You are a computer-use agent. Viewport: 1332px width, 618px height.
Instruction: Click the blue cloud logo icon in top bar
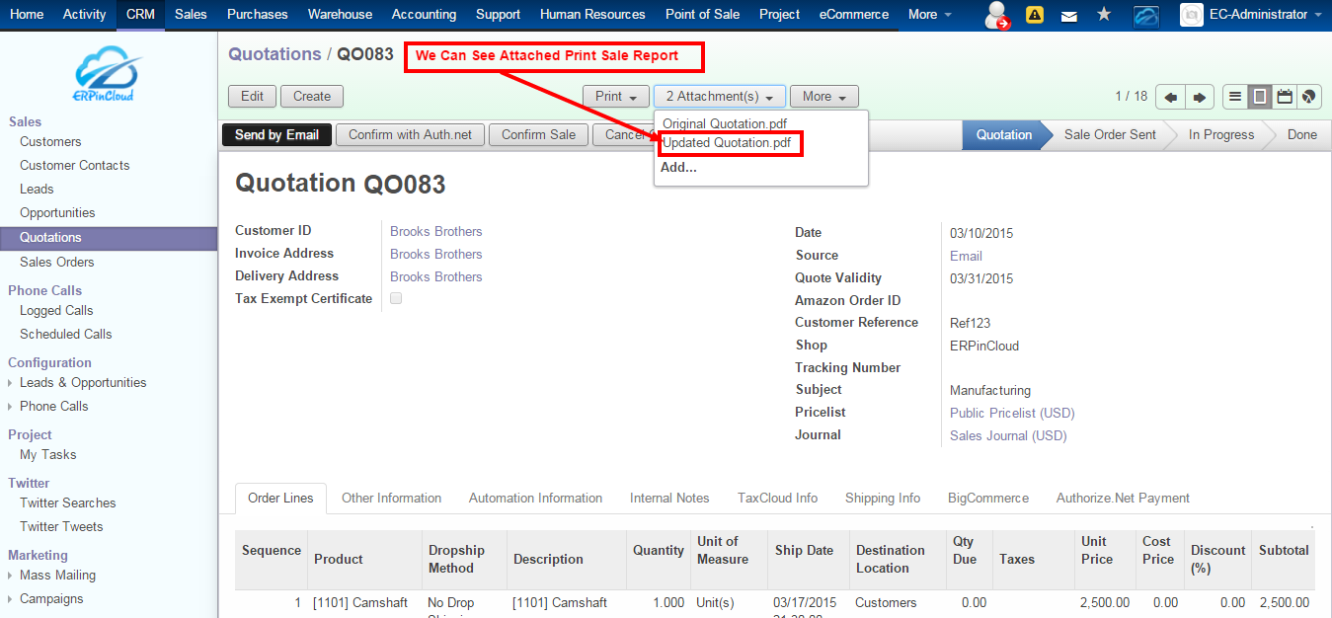pyautogui.click(x=1145, y=15)
